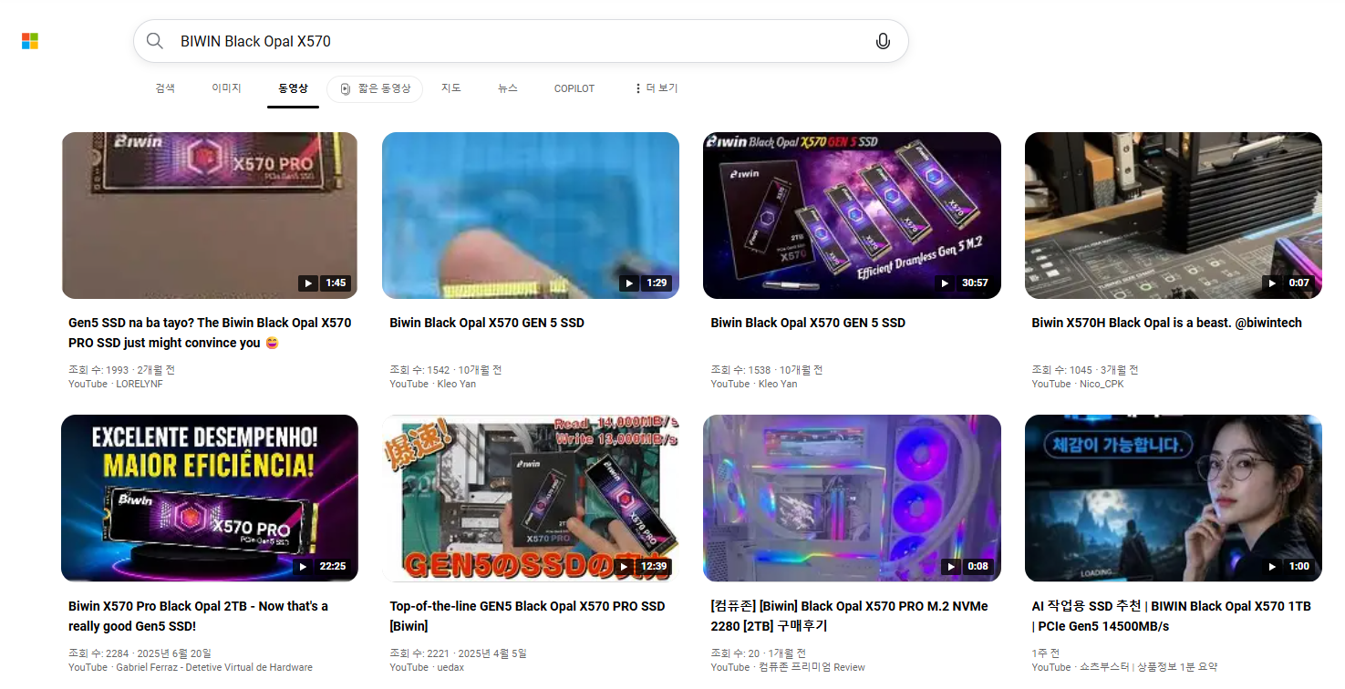Image resolution: width=1345 pixels, height=689 pixels.
Task: Click the Microsoft logo icon
Action: [30, 41]
